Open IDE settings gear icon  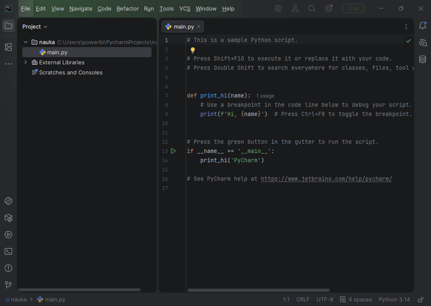pos(329,8)
